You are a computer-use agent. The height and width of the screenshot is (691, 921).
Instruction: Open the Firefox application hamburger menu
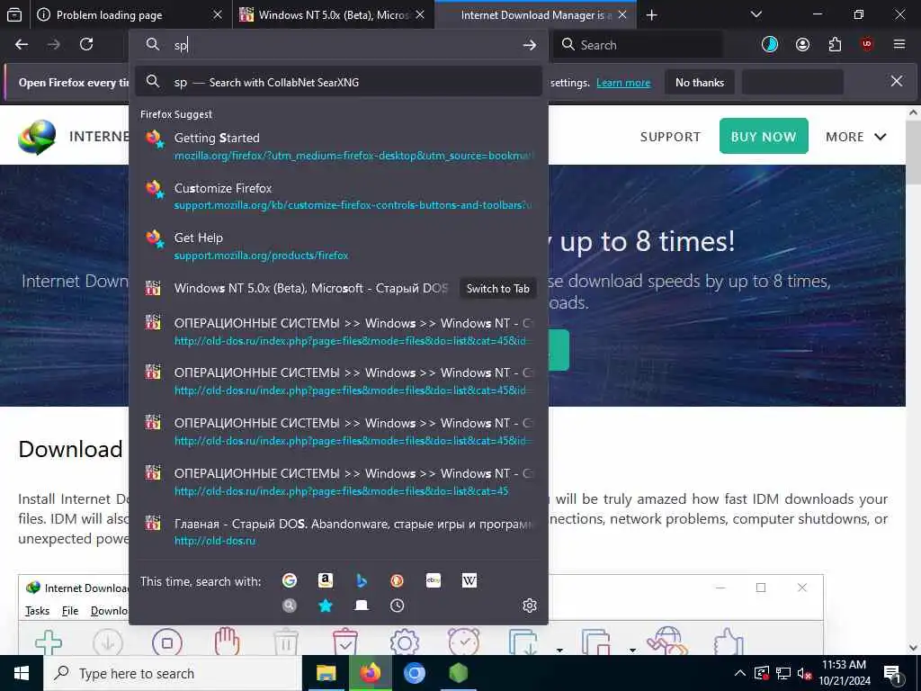click(x=899, y=45)
